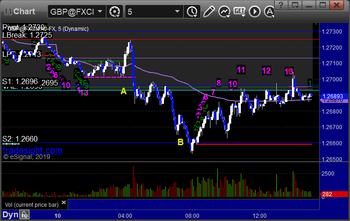Open the window options dropdown icon
The width and height of the screenshot is (350, 221).
(295, 5)
